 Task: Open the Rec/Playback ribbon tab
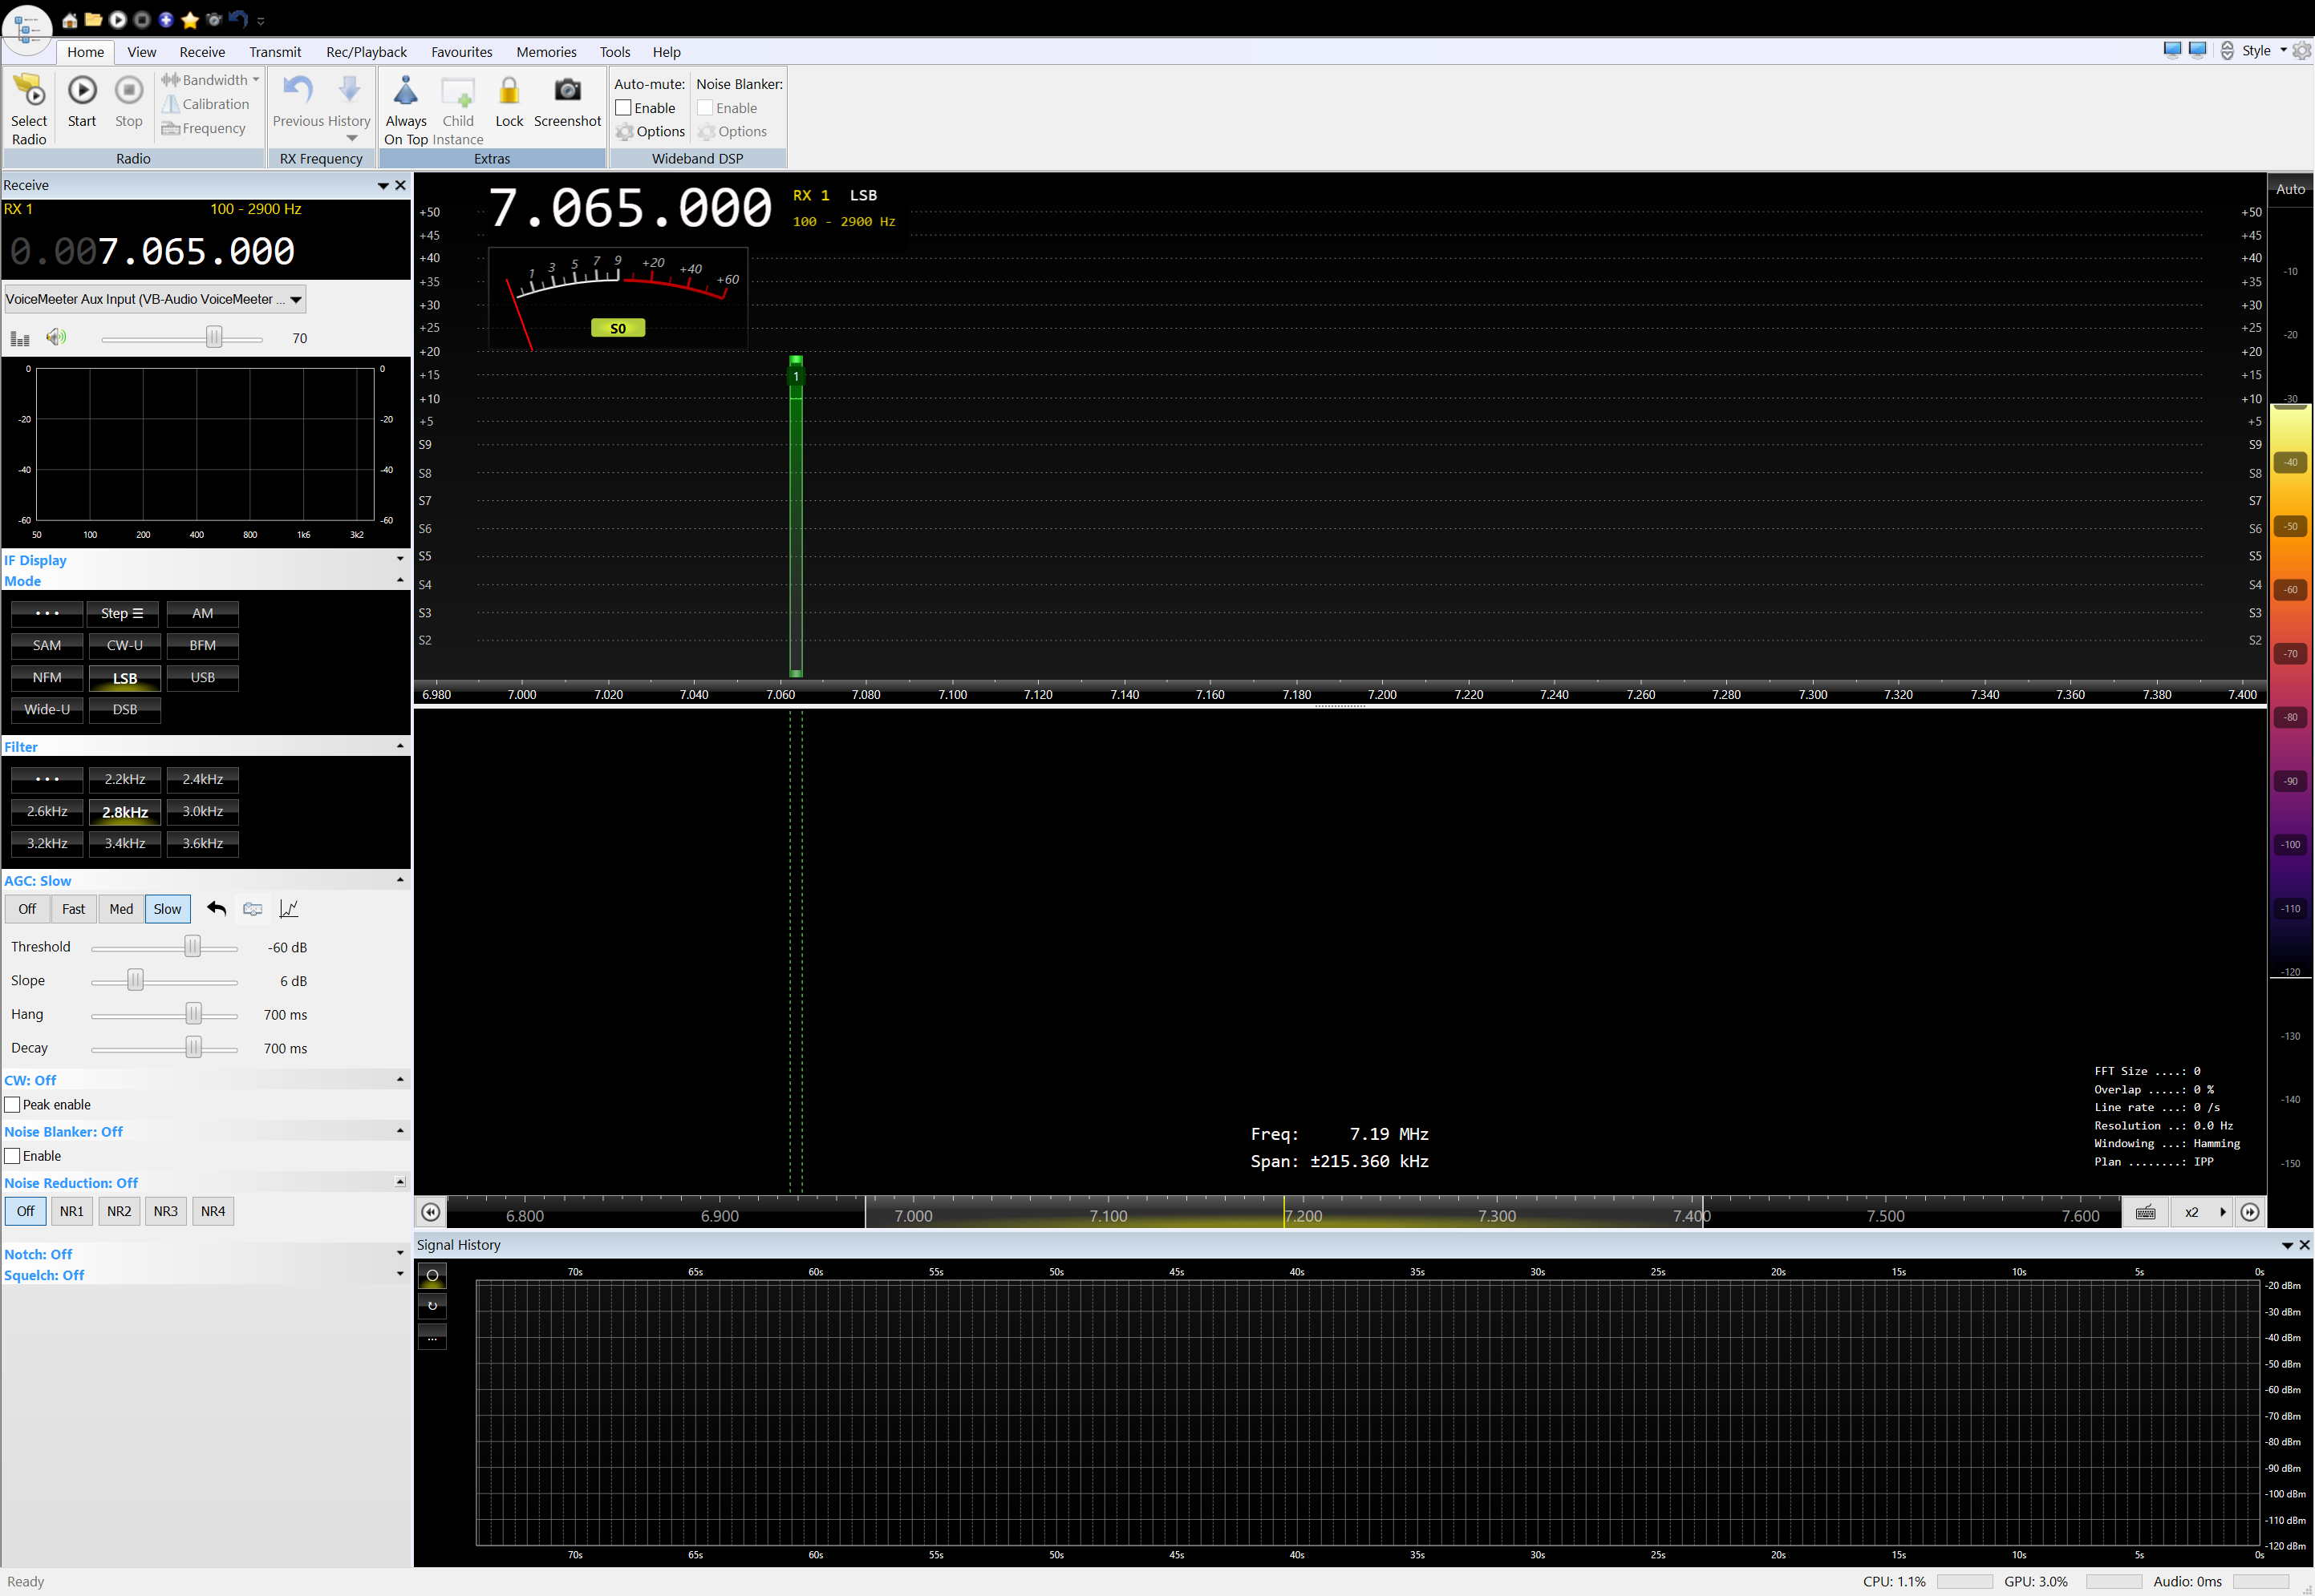[x=366, y=52]
